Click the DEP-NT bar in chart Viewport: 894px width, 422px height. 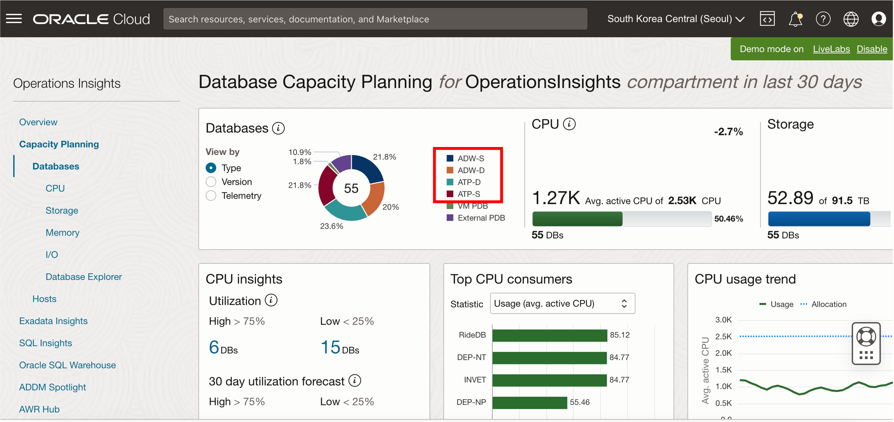pyautogui.click(x=549, y=358)
